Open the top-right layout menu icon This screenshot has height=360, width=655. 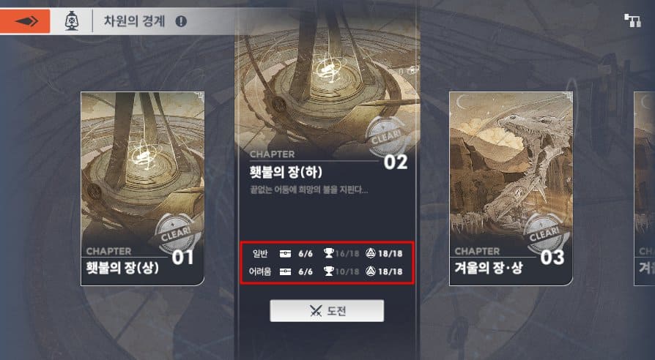point(632,20)
